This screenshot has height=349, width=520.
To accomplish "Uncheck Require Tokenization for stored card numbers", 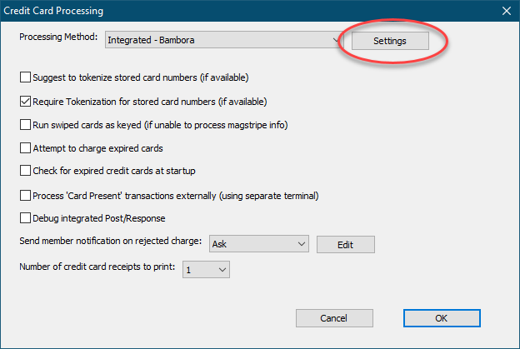I will pyautogui.click(x=25, y=102).
